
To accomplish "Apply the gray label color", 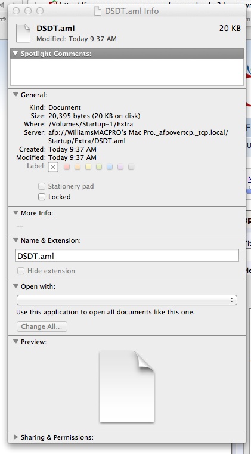I will point(131,166).
